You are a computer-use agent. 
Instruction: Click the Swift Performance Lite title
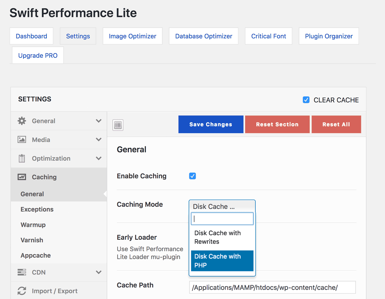(73, 13)
